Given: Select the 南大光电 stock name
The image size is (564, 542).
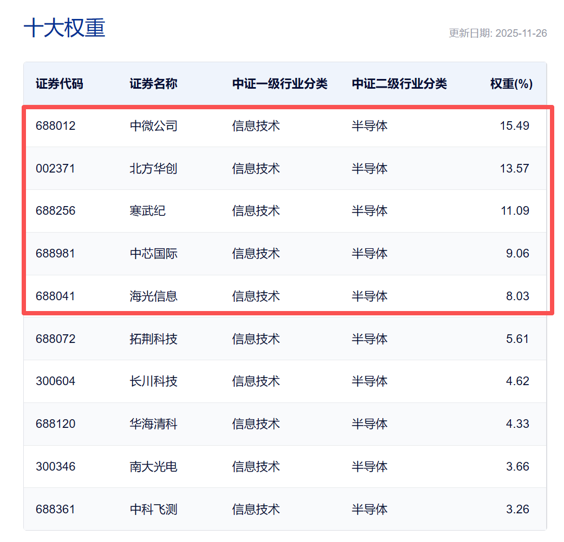Looking at the screenshot, I should 153,466.
